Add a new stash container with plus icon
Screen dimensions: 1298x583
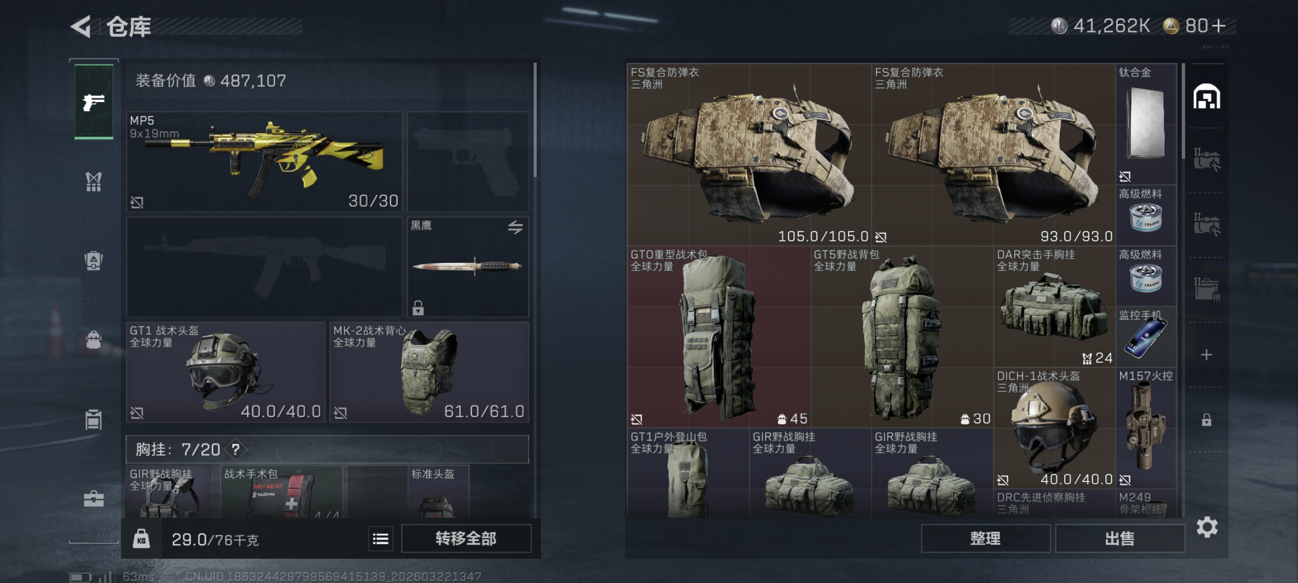[x=1206, y=355]
